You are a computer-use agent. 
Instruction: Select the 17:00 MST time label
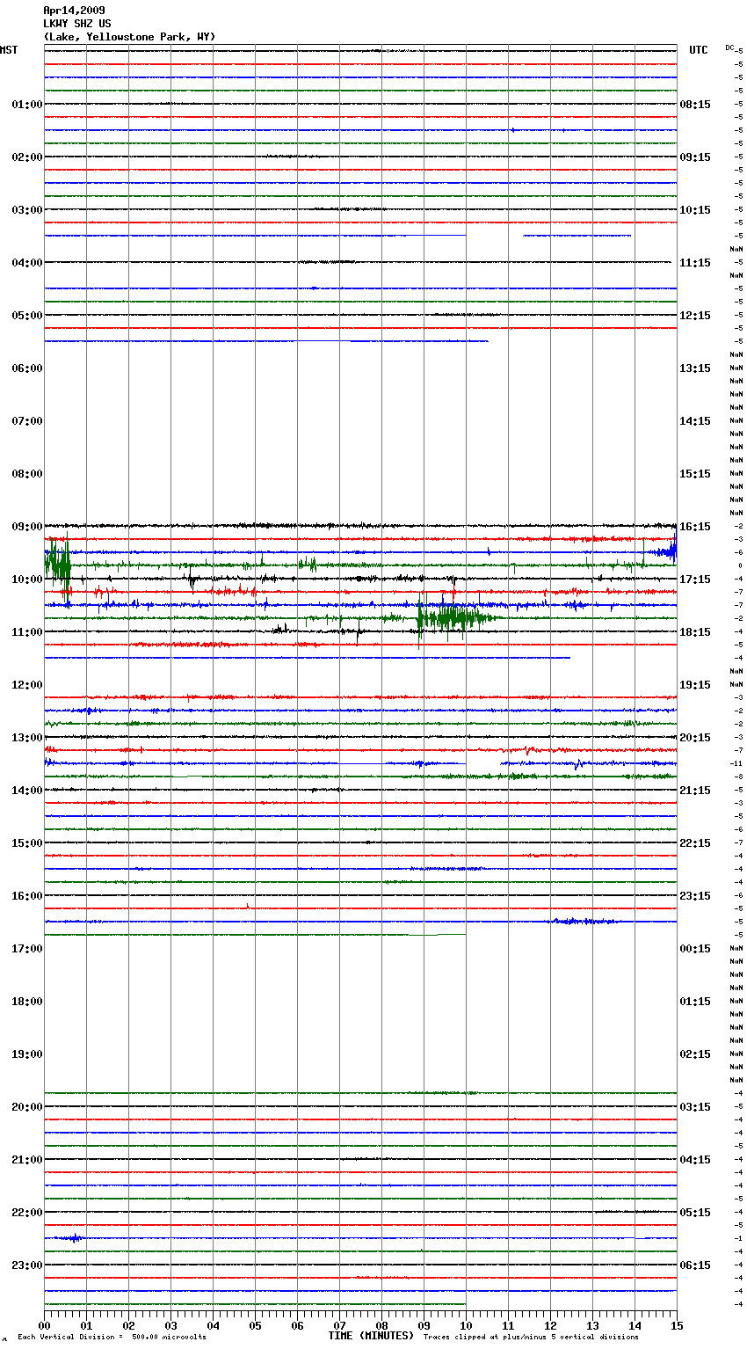tap(27, 949)
